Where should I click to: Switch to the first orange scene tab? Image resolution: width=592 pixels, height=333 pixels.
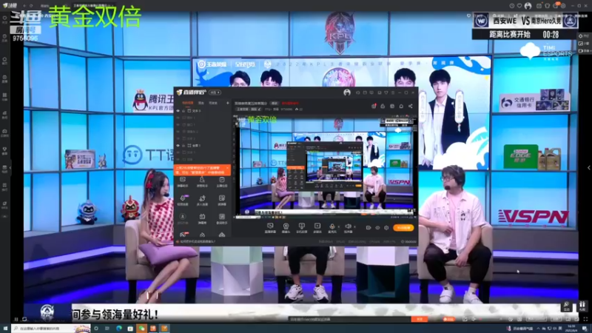point(188,103)
